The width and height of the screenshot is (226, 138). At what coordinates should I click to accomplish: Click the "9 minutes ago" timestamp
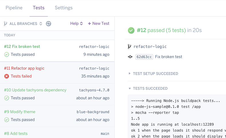pyautogui.click(x=96, y=54)
